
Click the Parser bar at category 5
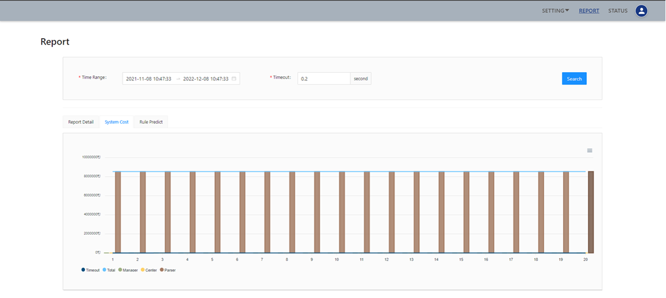pos(217,213)
